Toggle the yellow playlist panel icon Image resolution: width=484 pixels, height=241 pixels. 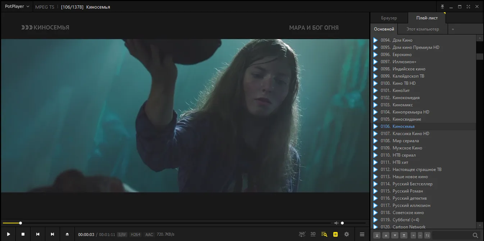coord(335,234)
